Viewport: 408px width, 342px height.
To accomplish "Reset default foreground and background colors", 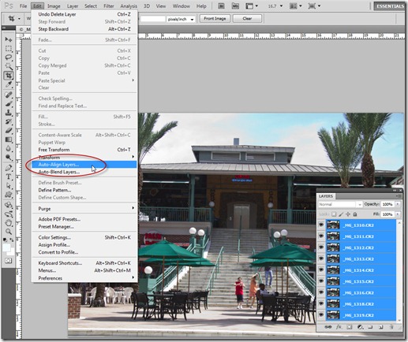I will point(5,240).
